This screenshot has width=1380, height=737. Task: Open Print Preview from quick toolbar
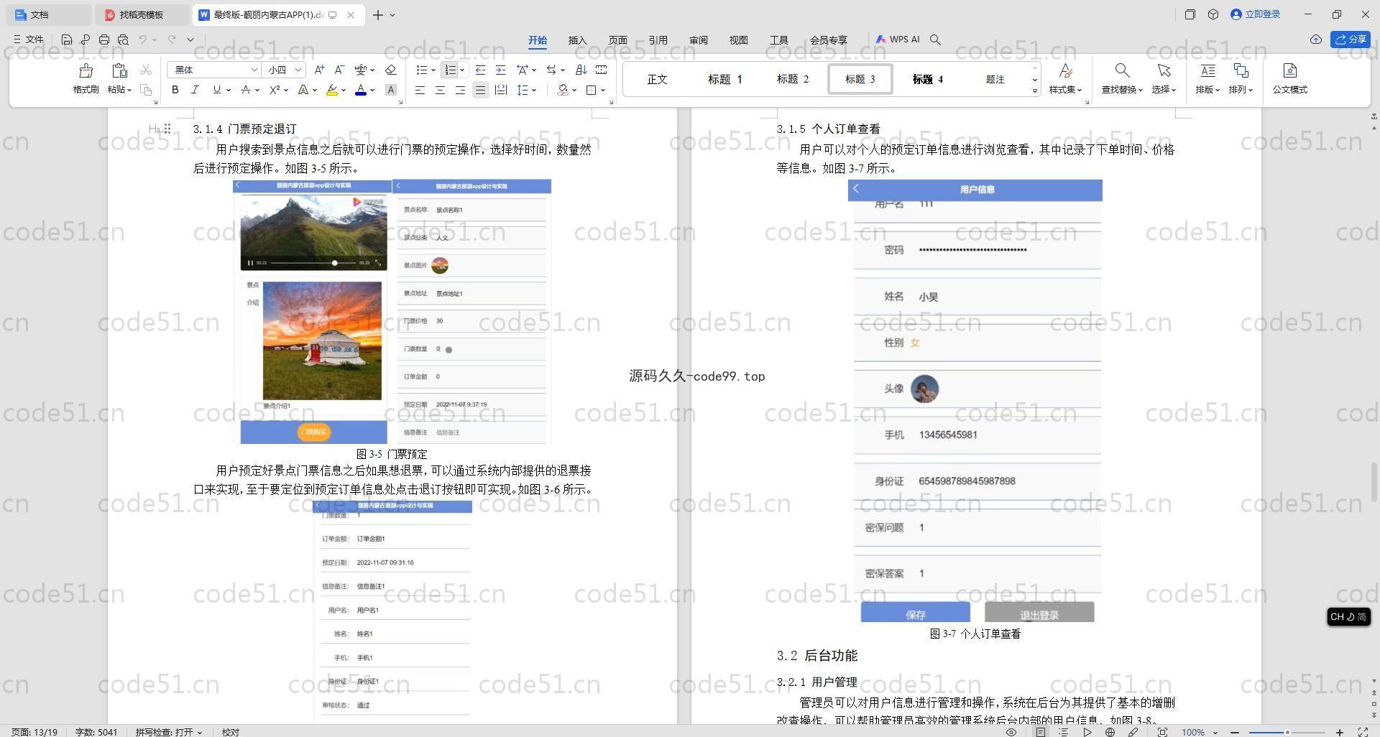click(x=123, y=40)
